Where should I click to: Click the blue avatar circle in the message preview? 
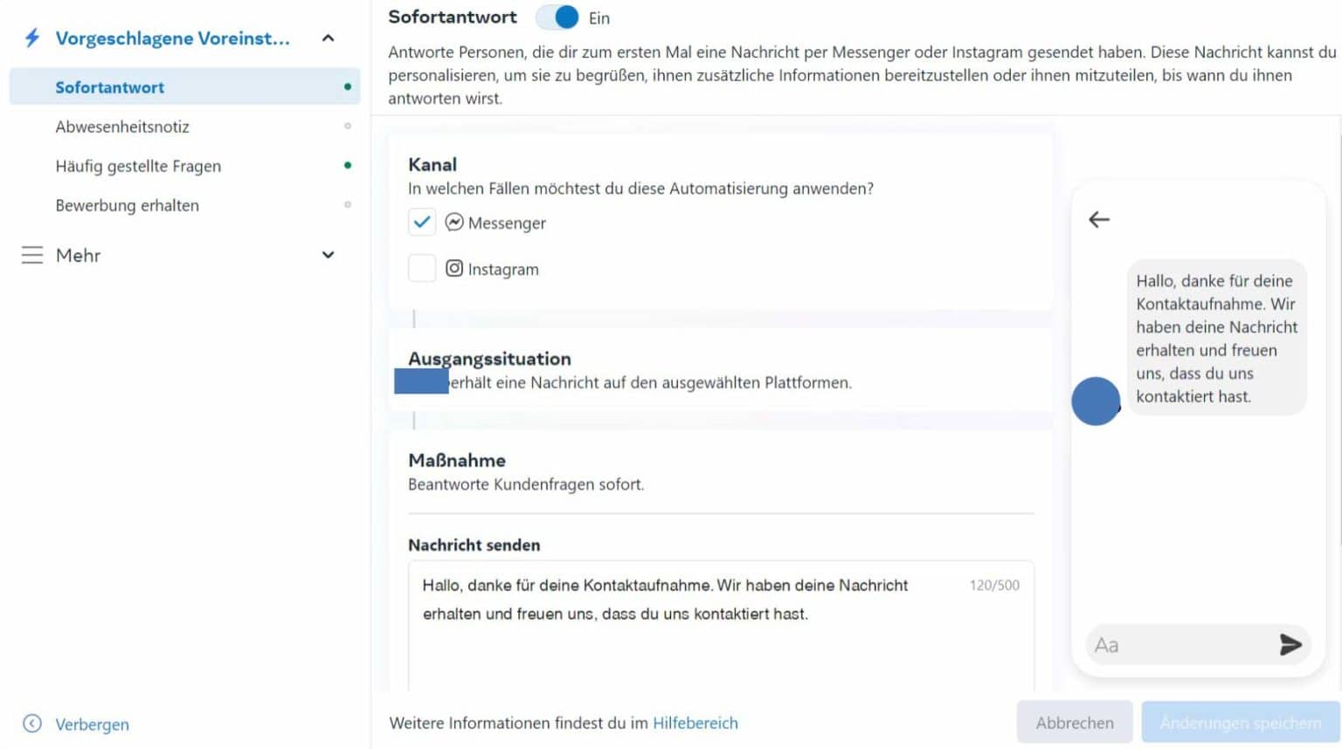1096,401
